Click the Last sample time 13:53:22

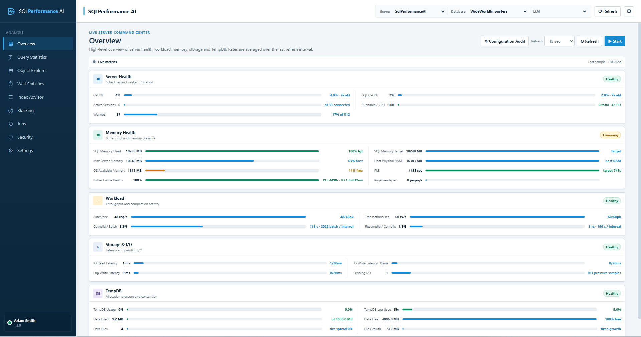point(615,62)
